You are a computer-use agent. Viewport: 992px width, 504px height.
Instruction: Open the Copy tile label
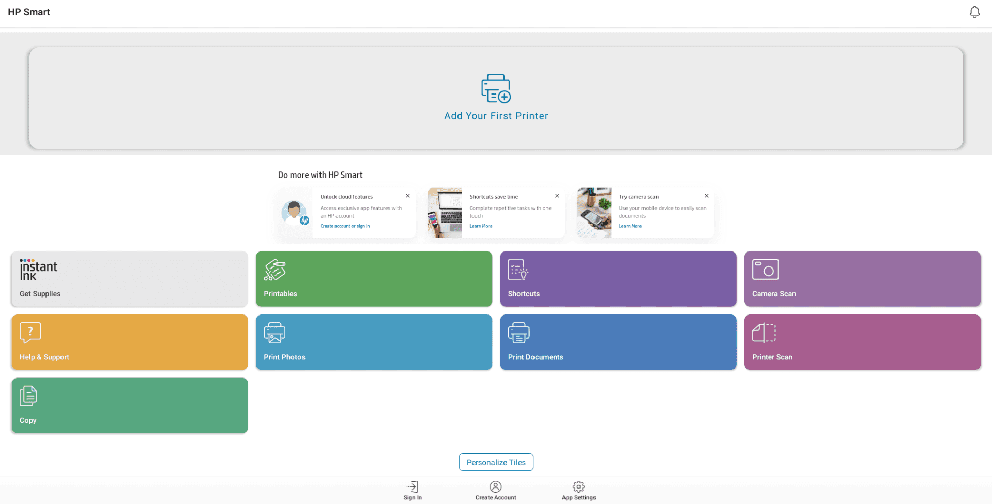(28, 420)
